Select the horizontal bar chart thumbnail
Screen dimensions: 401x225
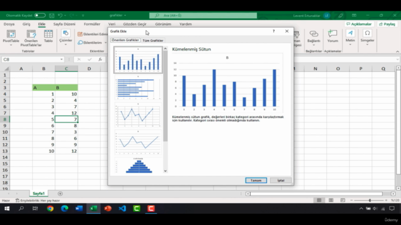click(138, 87)
